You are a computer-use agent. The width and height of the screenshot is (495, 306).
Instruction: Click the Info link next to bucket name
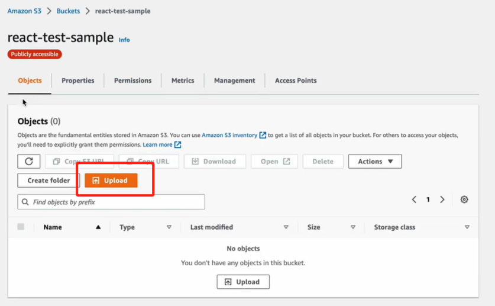tap(124, 40)
